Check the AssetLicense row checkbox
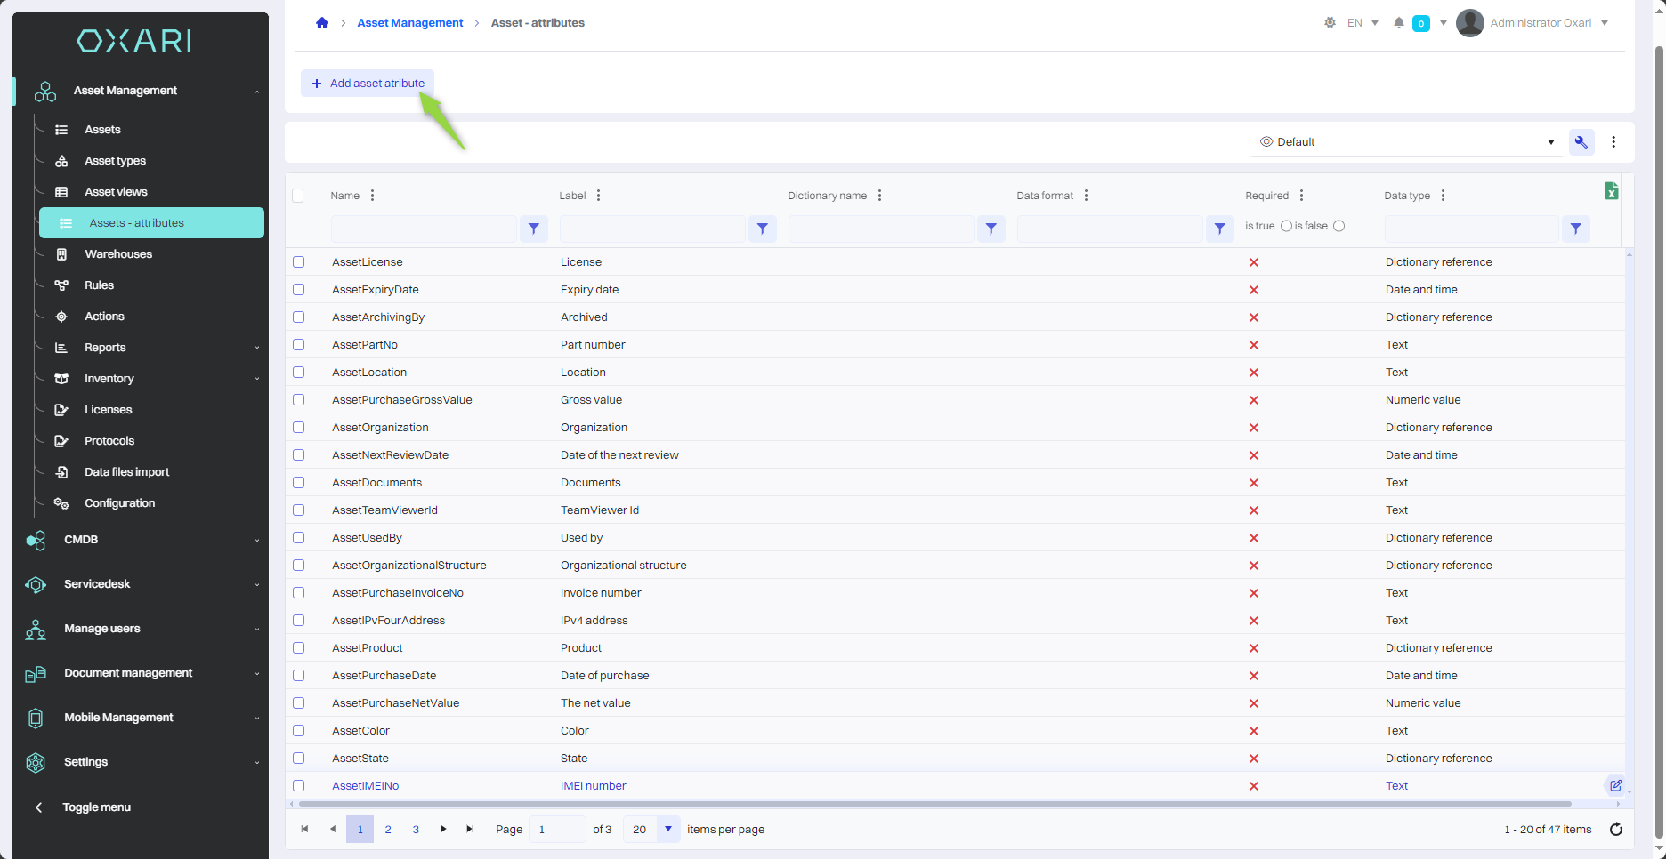This screenshot has width=1666, height=859. (299, 262)
